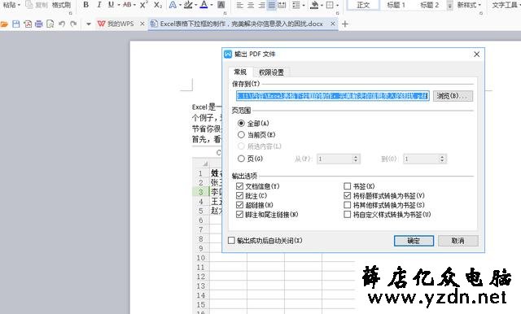Click the font color A icon

click(204, 5)
